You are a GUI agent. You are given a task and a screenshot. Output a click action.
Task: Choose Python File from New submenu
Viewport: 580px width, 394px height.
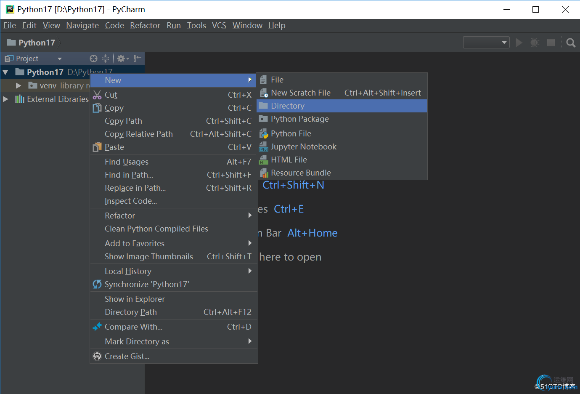291,134
